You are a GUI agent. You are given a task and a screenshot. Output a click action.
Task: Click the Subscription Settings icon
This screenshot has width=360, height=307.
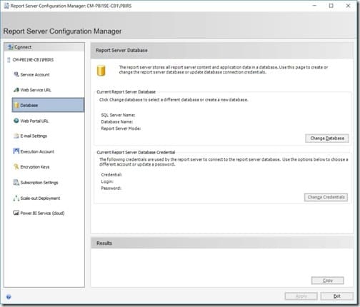(16, 182)
